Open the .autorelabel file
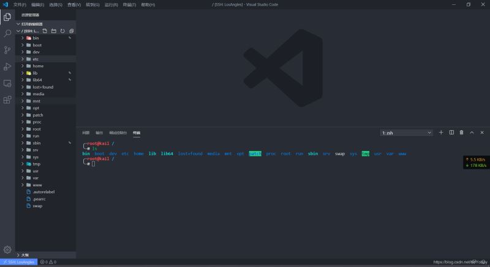This screenshot has height=267, width=490. tap(45, 192)
